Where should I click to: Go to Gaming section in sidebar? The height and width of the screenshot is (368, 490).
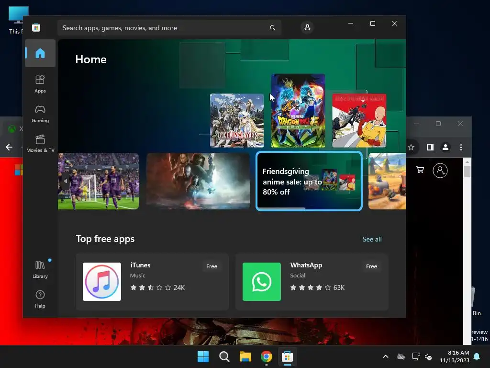[x=40, y=114]
